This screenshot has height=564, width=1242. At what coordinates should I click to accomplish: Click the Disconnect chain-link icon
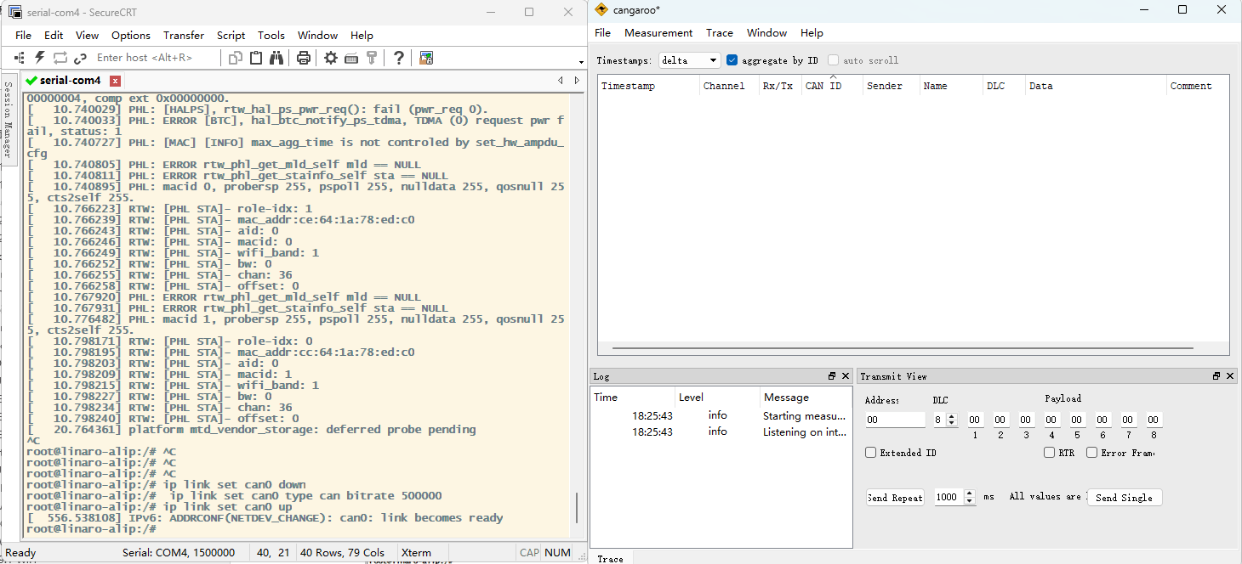[x=80, y=58]
